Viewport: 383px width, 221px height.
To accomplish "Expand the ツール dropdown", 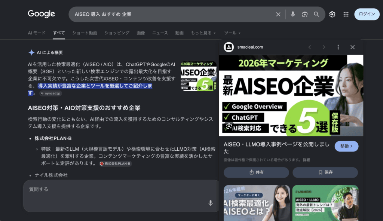I will [232, 33].
